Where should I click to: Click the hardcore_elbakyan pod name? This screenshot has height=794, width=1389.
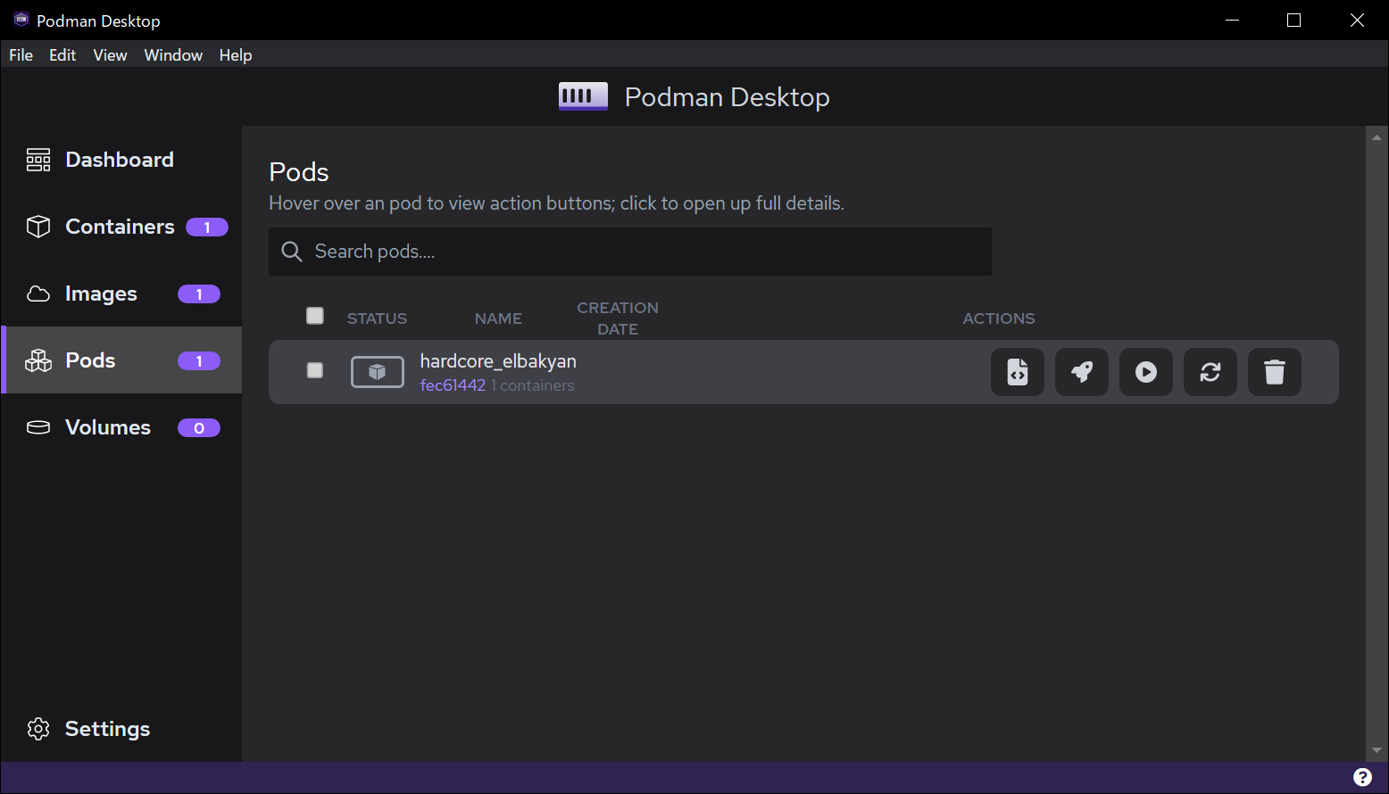pos(498,361)
